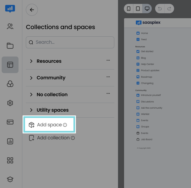Image resolution: width=191 pixels, height=188 pixels.
Task: Click the Product updates refresh icon
Action: click(x=138, y=70)
